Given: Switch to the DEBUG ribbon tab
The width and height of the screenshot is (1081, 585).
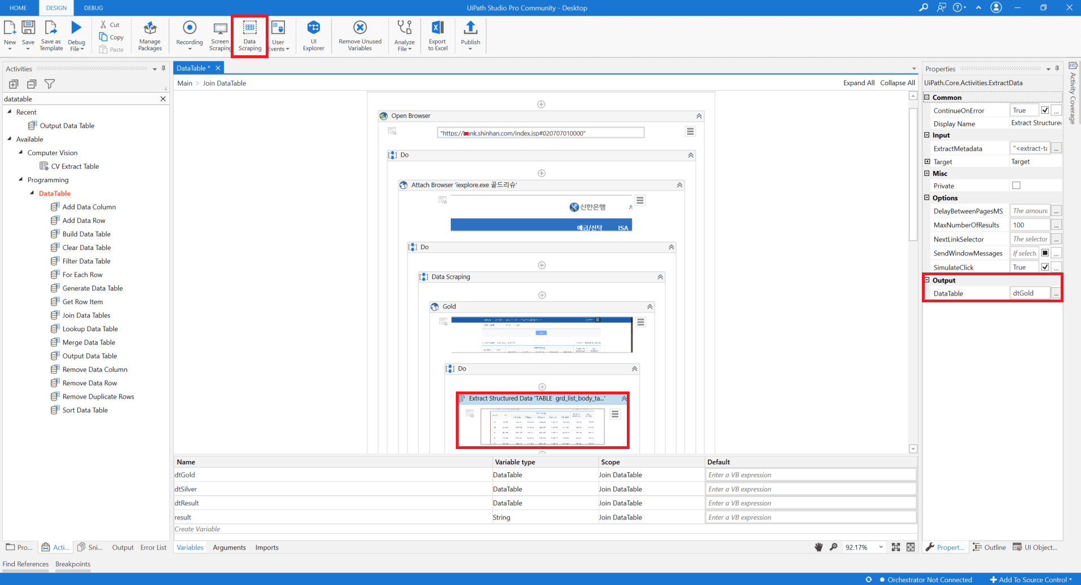Looking at the screenshot, I should click(x=93, y=8).
